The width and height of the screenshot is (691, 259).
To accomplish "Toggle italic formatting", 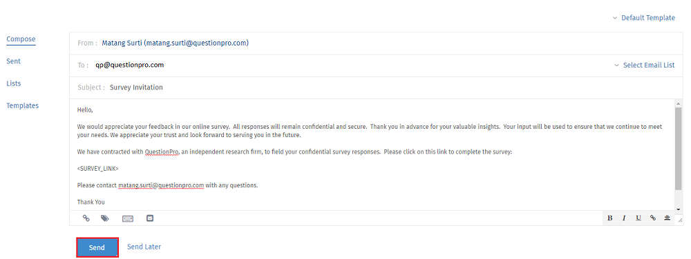I will (x=624, y=218).
